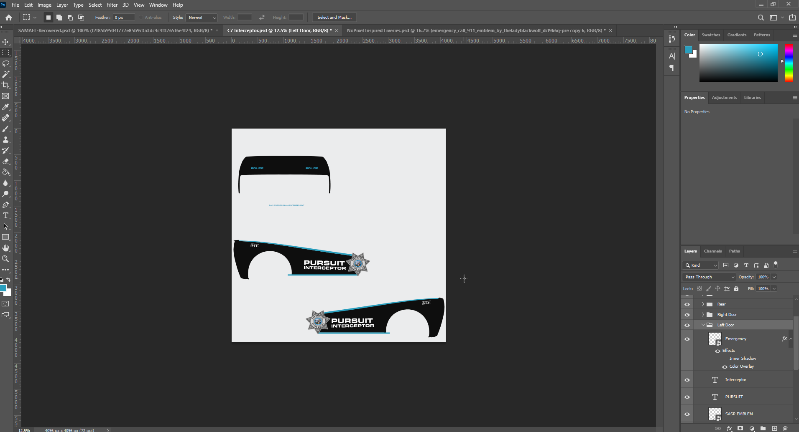Open the Style dropdown in options bar
Viewport: 799px width, 432px height.
click(202, 18)
